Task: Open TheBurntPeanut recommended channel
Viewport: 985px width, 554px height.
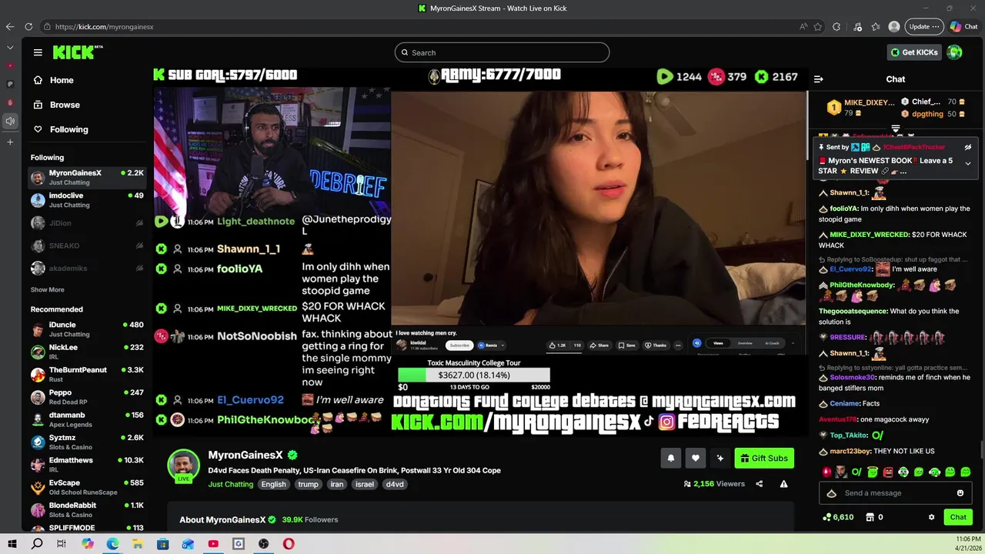Action: (x=87, y=374)
